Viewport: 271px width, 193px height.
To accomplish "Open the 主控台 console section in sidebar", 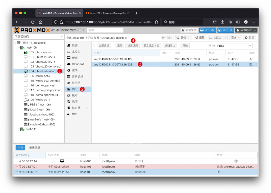I will (x=78, y=52).
